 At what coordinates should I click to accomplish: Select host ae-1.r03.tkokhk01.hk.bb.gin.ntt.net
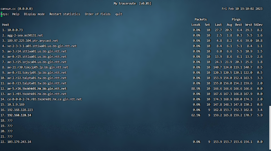[x=37, y=94]
